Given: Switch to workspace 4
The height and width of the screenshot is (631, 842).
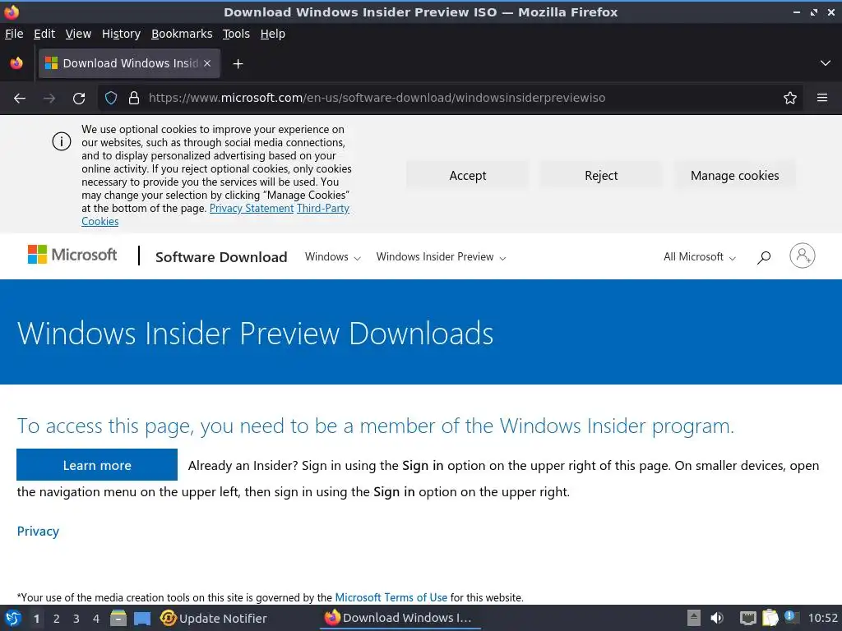Looking at the screenshot, I should coord(96,619).
